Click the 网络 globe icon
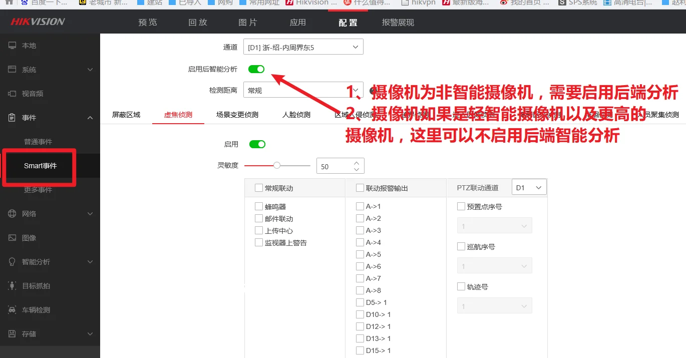The image size is (686, 358). click(13, 214)
